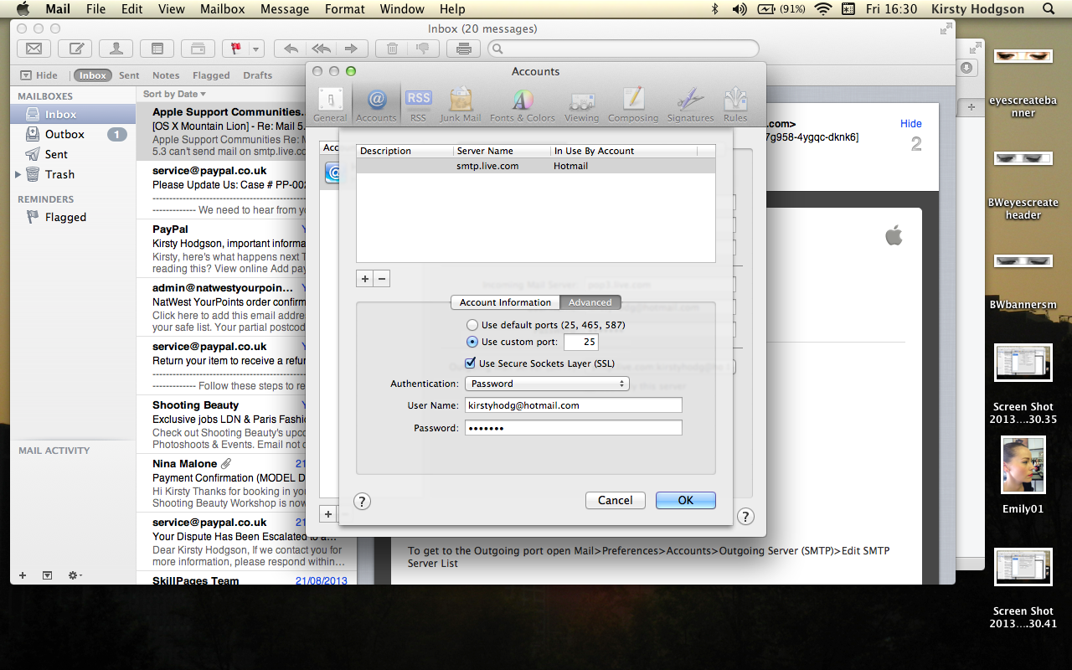The image size is (1072, 670).
Task: Click the Print toolbar icon
Action: coord(464,49)
